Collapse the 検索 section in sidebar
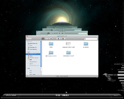124x99 pixels. 27,68
